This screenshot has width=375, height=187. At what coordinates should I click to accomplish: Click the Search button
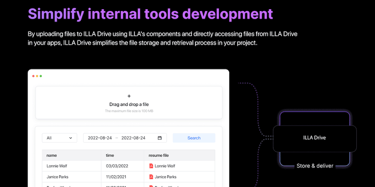click(x=194, y=138)
